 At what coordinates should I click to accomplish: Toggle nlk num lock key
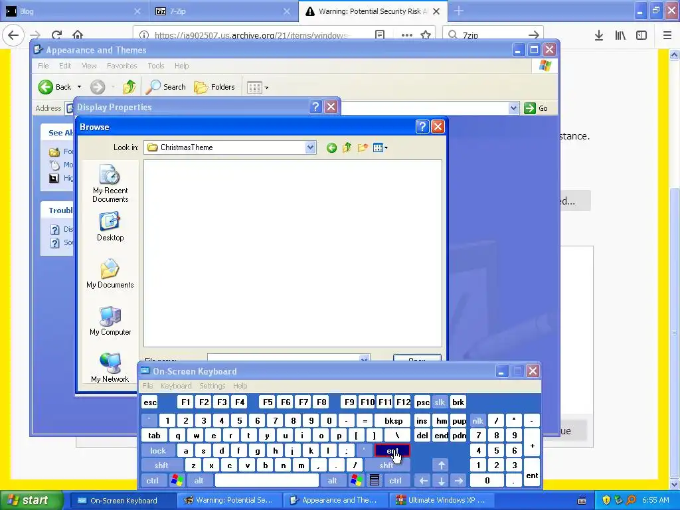click(478, 420)
